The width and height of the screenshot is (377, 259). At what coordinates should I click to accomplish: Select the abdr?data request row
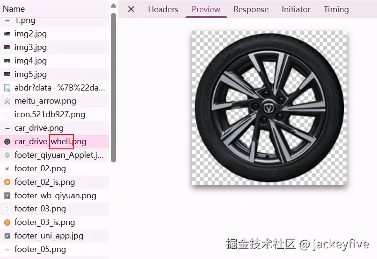54,88
